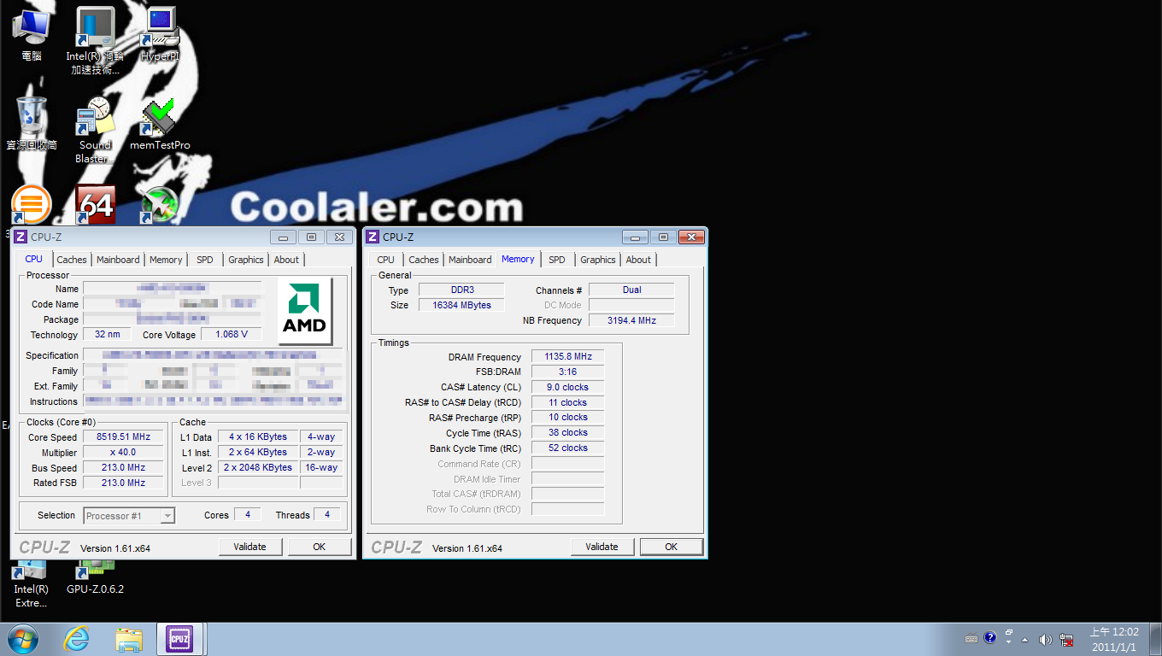
Task: Select the L1 Data value 4 x 16 KBytes
Action: pyautogui.click(x=258, y=436)
